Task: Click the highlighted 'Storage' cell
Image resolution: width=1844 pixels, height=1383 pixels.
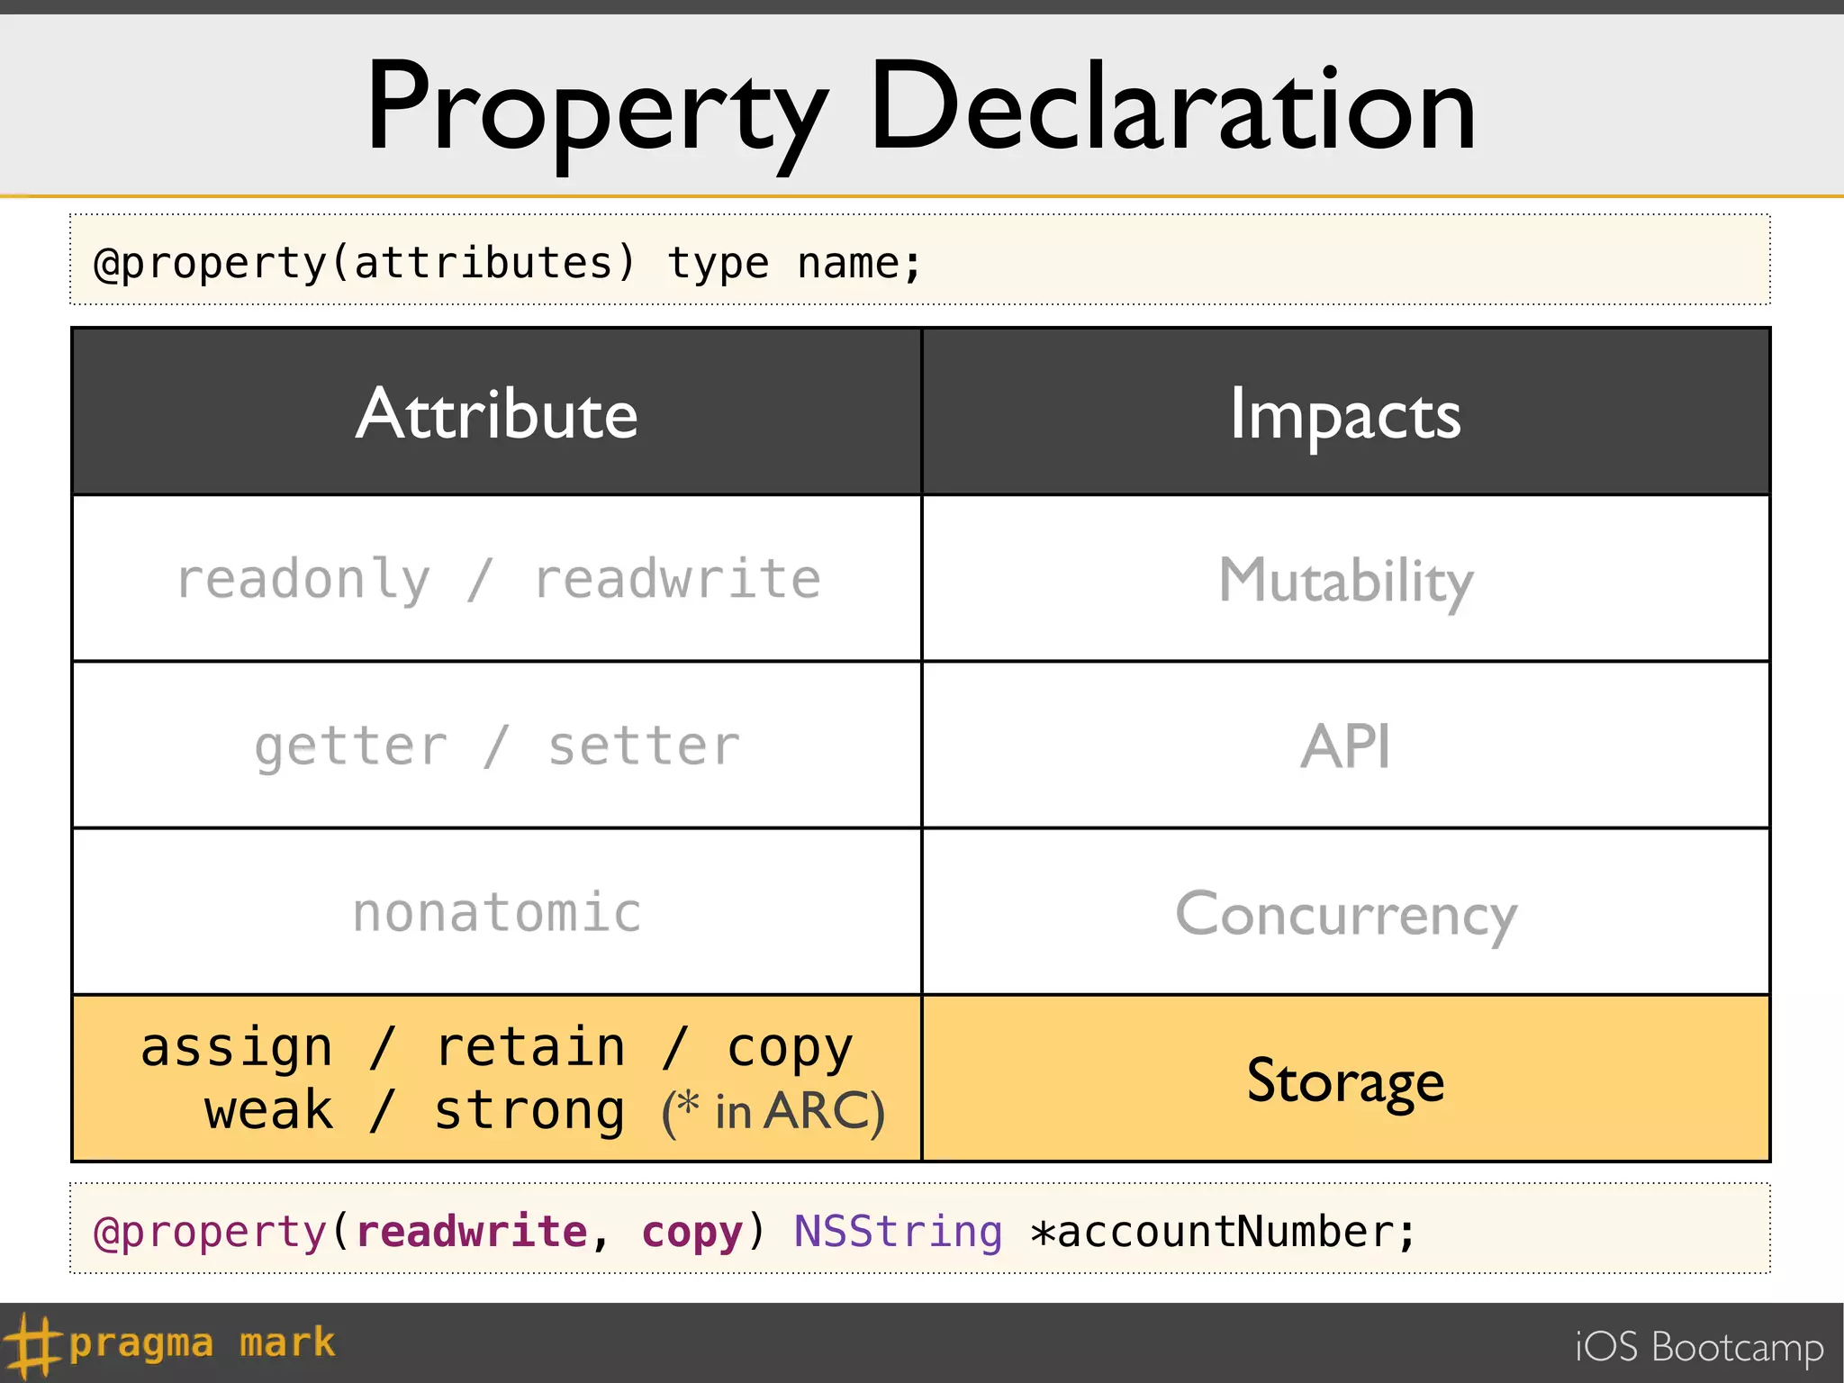Action: [x=1346, y=1079]
